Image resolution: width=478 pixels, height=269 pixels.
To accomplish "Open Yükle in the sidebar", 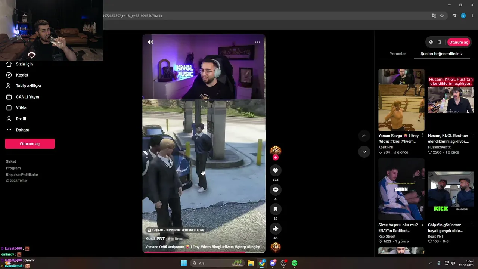I will (21, 108).
